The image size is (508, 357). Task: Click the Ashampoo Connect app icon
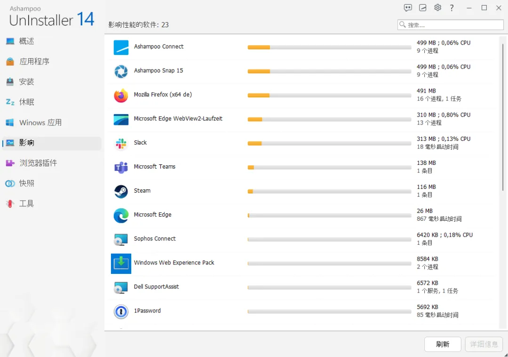pyautogui.click(x=121, y=47)
